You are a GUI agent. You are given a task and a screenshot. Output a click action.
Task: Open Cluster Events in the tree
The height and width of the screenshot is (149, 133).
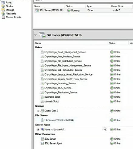pos(13,17)
